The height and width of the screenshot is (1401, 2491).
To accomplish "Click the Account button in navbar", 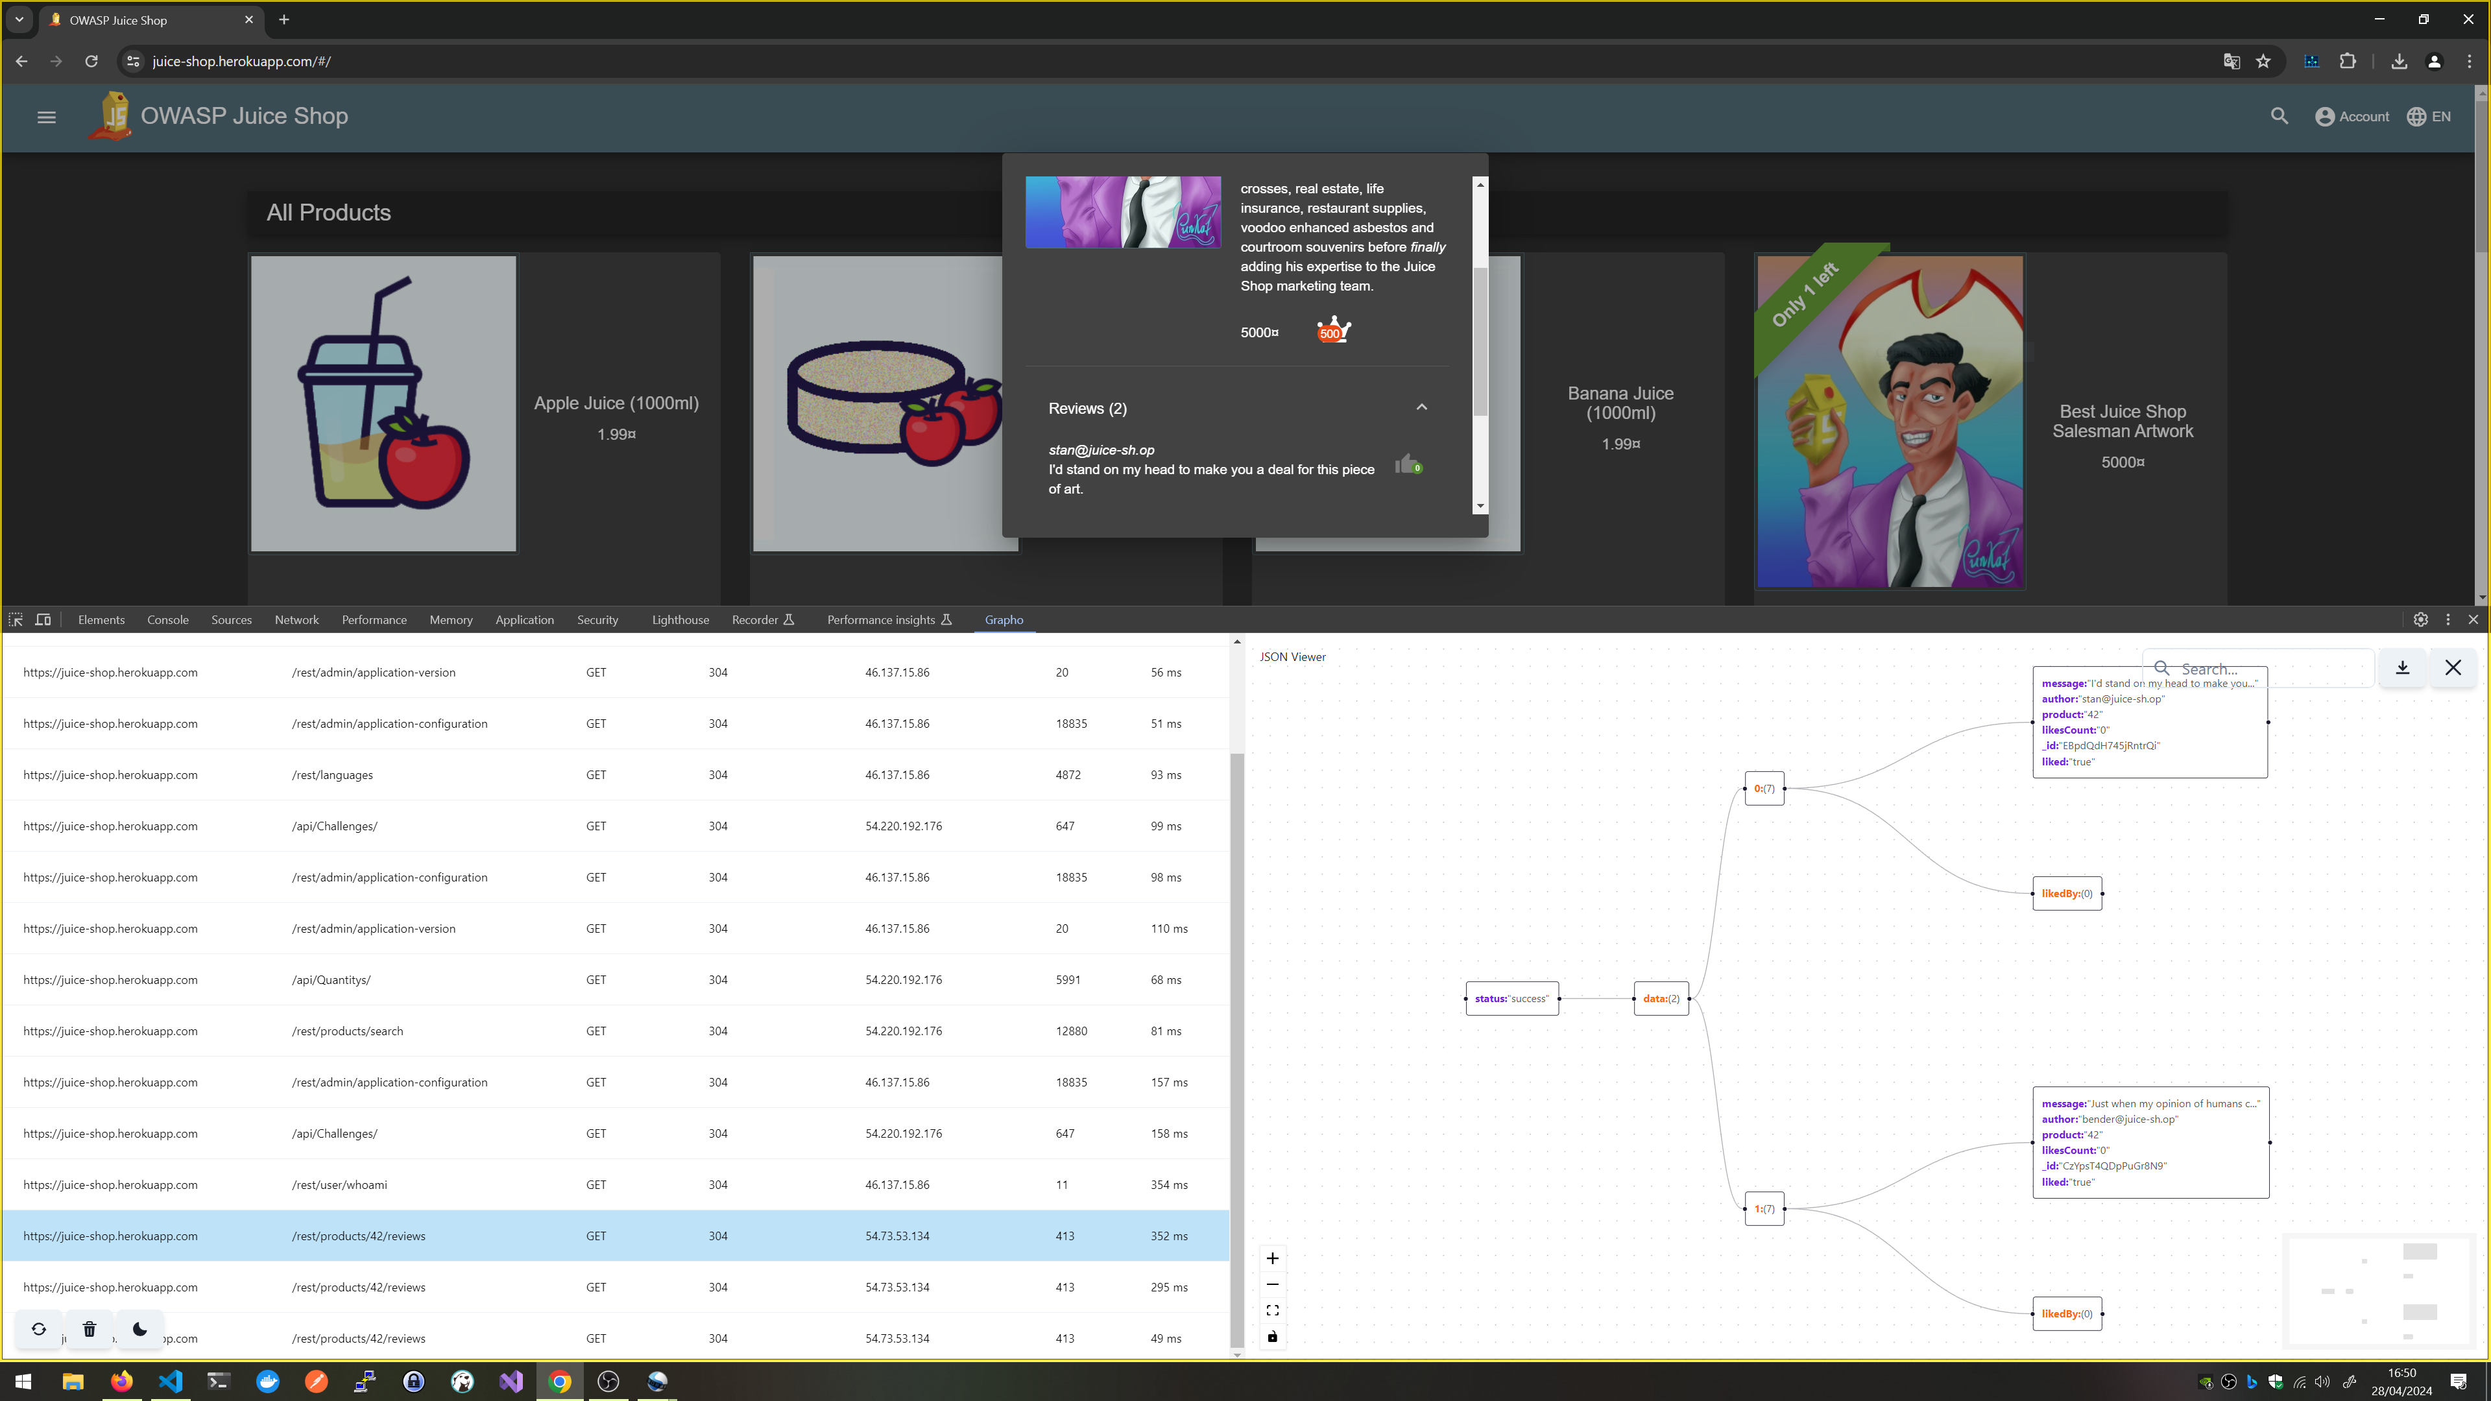I will point(2352,116).
